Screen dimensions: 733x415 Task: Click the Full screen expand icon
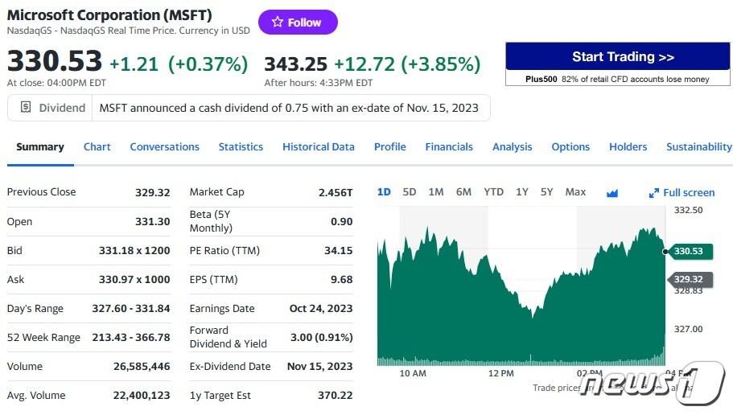coord(654,193)
